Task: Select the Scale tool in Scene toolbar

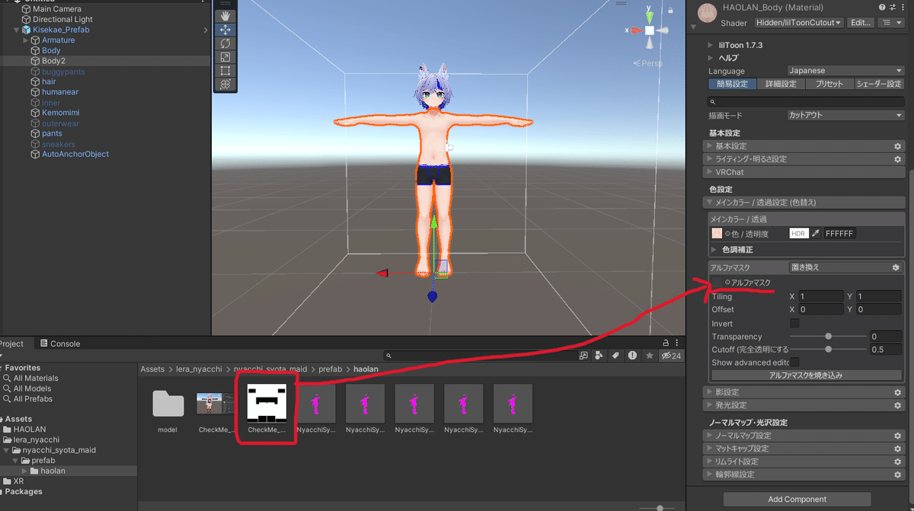Action: (226, 57)
